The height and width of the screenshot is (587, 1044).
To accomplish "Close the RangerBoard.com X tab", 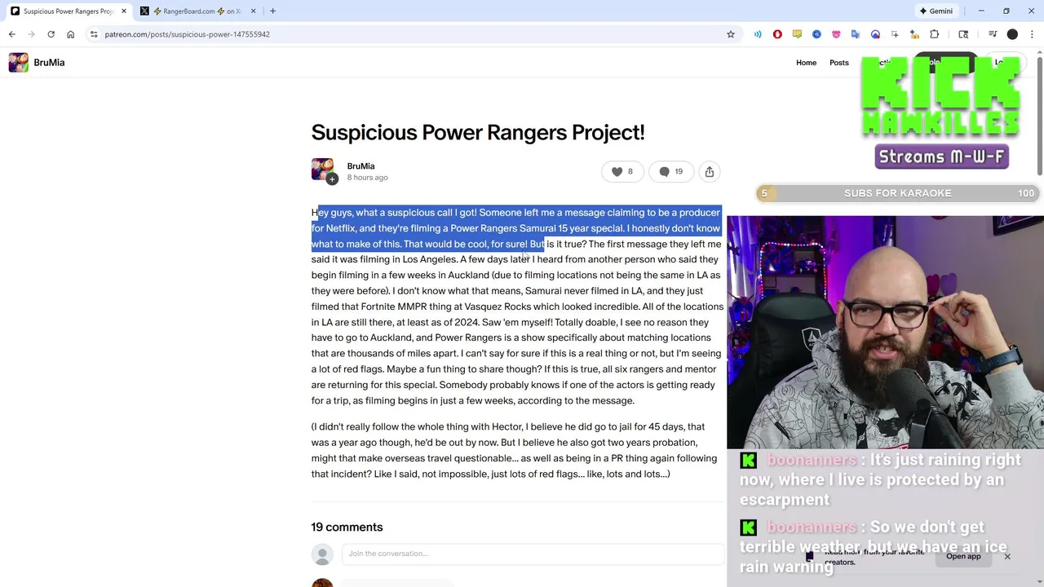I will pos(253,11).
